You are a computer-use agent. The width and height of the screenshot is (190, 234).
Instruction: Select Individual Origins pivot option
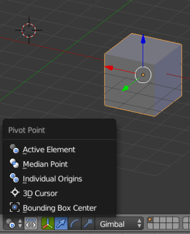point(60,178)
